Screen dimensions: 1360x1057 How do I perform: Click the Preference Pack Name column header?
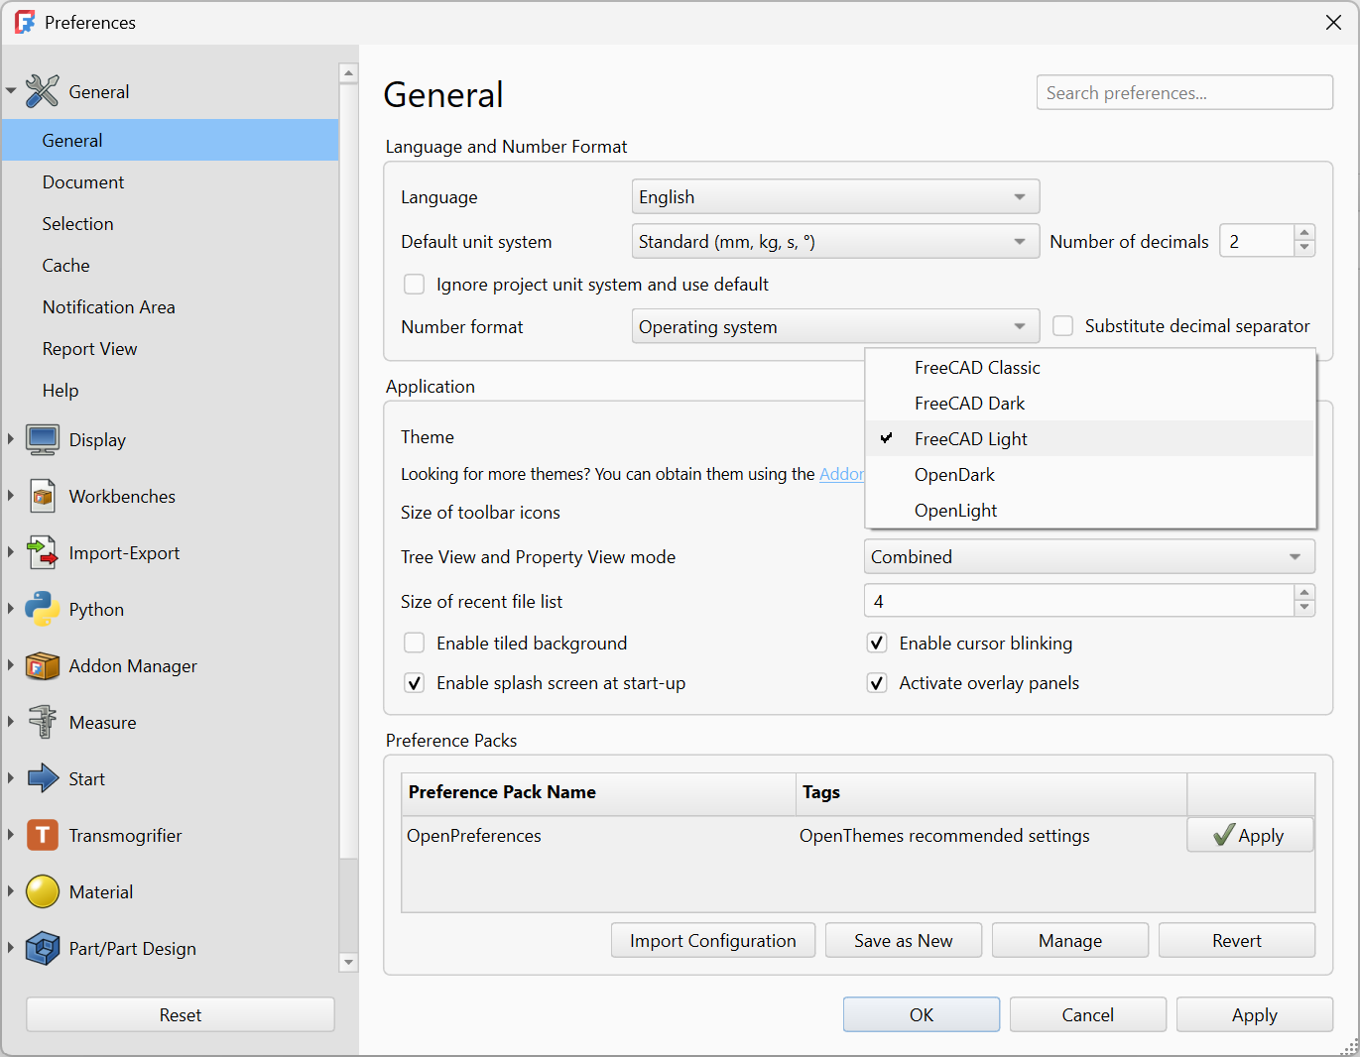click(598, 793)
